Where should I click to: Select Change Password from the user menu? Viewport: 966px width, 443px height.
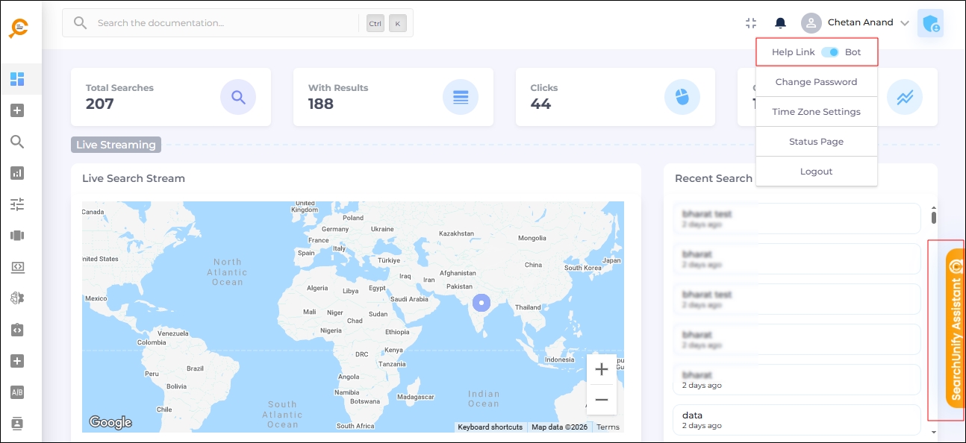(x=816, y=82)
